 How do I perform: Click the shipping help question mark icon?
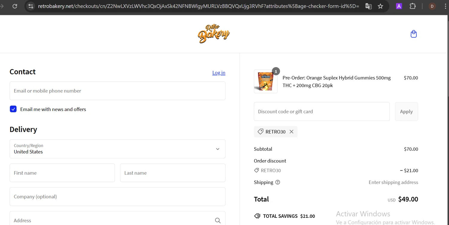tap(278, 182)
